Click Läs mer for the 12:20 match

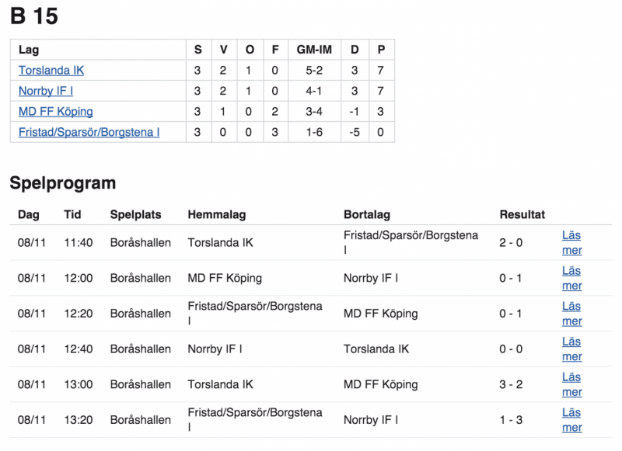coord(571,314)
